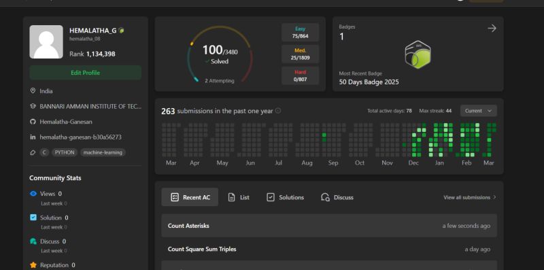This screenshot has height=270, width=544.
Task: Click the Edit Profile button
Action: (86, 73)
